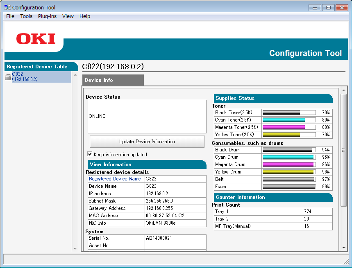The height and width of the screenshot is (268, 352).
Task: Click the Belt level bar
Action: [x=289, y=179]
